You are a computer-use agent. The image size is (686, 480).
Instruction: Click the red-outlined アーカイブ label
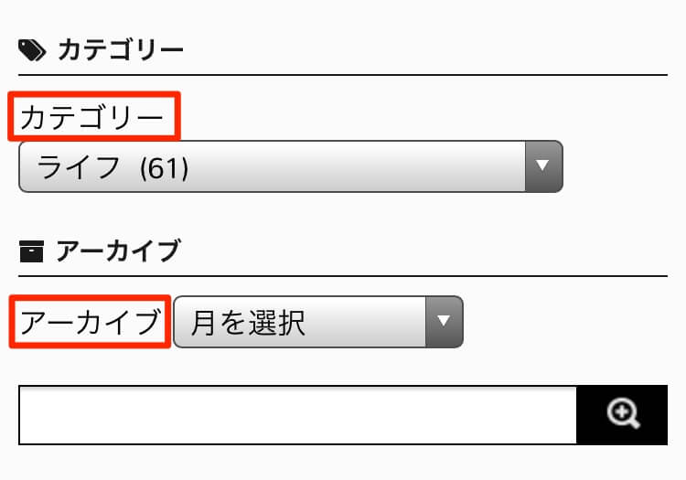(91, 321)
